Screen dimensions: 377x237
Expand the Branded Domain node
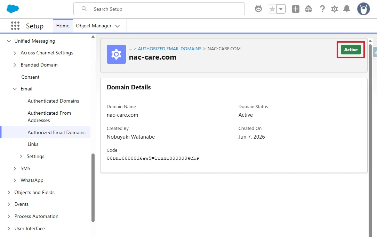15,65
